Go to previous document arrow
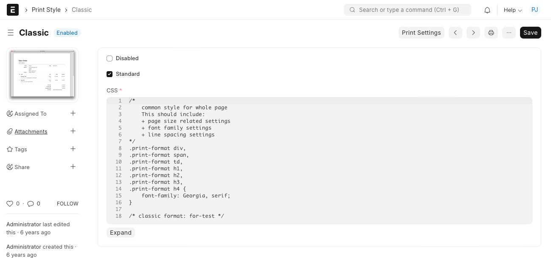 455,33
